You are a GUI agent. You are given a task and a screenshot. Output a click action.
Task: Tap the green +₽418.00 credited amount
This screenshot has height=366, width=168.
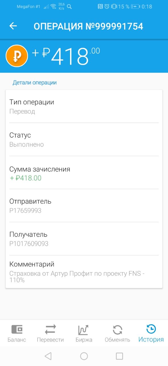(x=26, y=178)
